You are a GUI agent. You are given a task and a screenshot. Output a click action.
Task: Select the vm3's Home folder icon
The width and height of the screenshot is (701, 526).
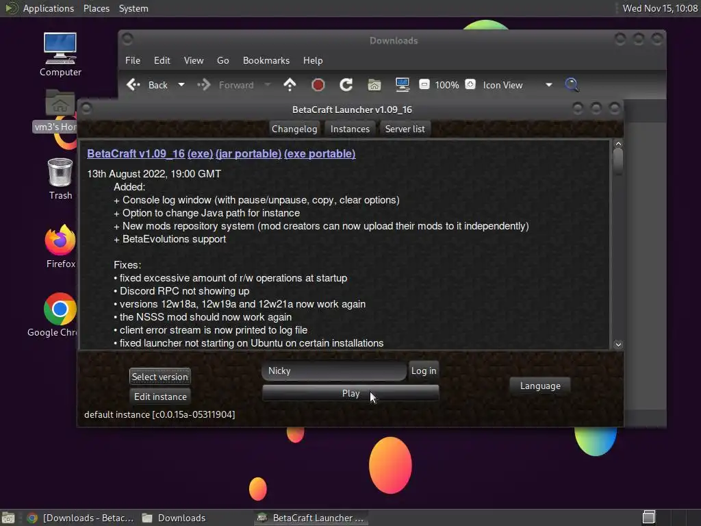[x=56, y=110]
